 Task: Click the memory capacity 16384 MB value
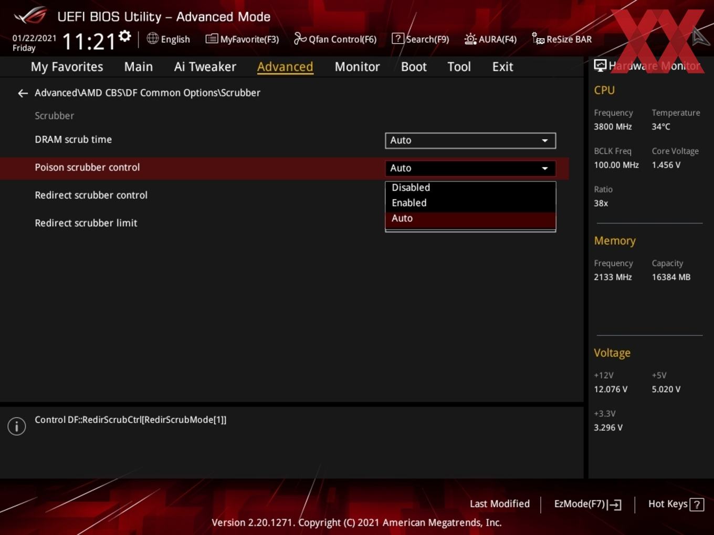[671, 277]
